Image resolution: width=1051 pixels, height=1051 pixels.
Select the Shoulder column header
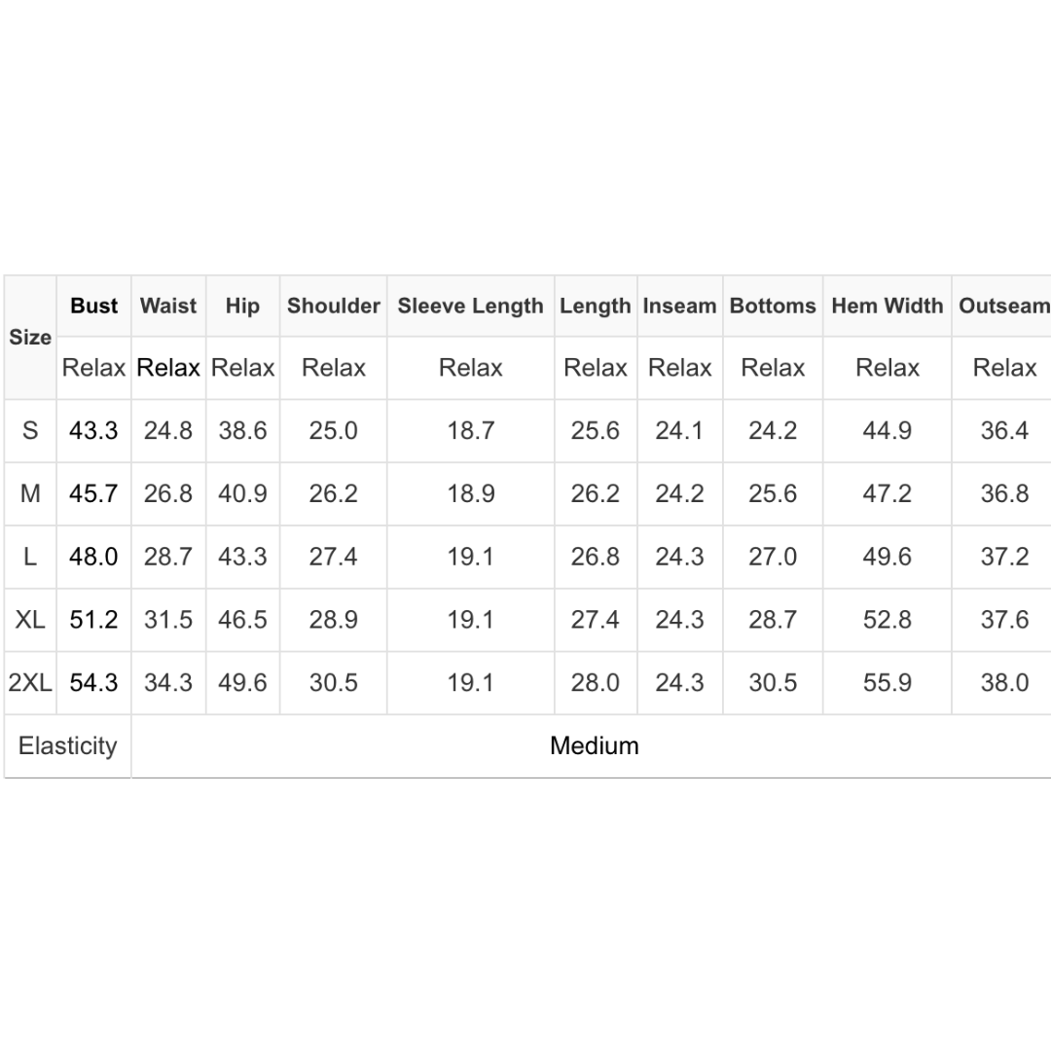333,306
